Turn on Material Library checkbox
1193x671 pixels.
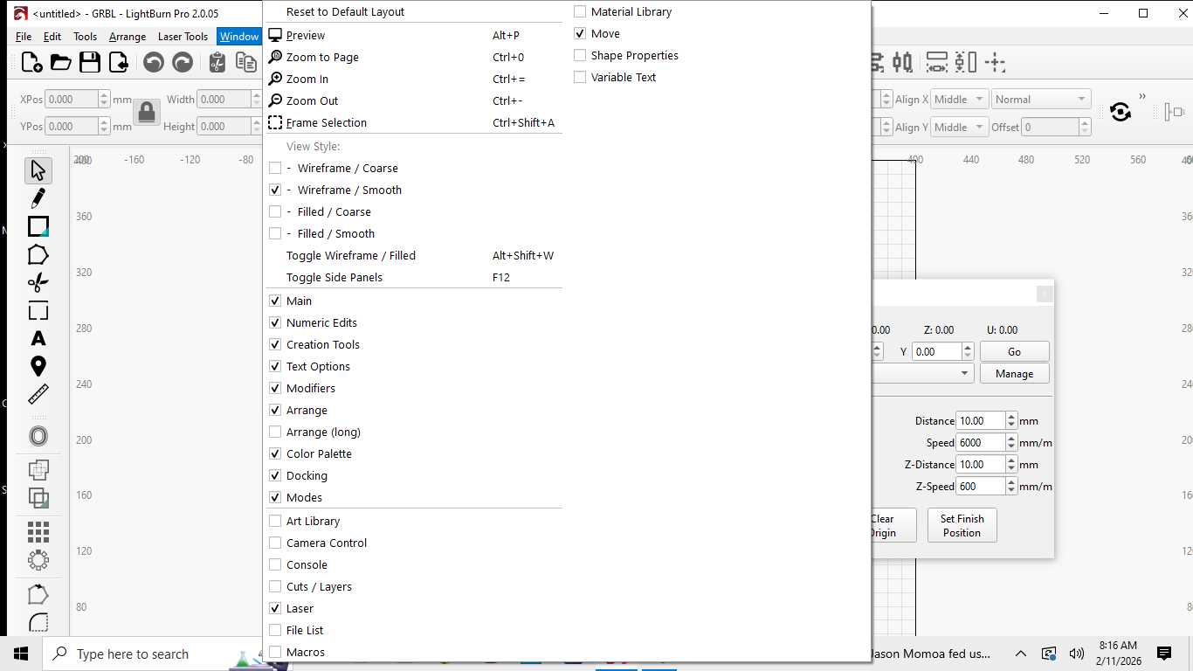pos(580,12)
